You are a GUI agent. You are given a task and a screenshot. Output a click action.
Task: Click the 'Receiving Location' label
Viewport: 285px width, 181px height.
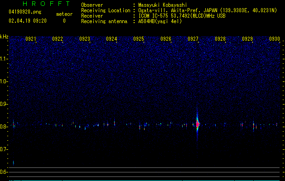(106, 10)
